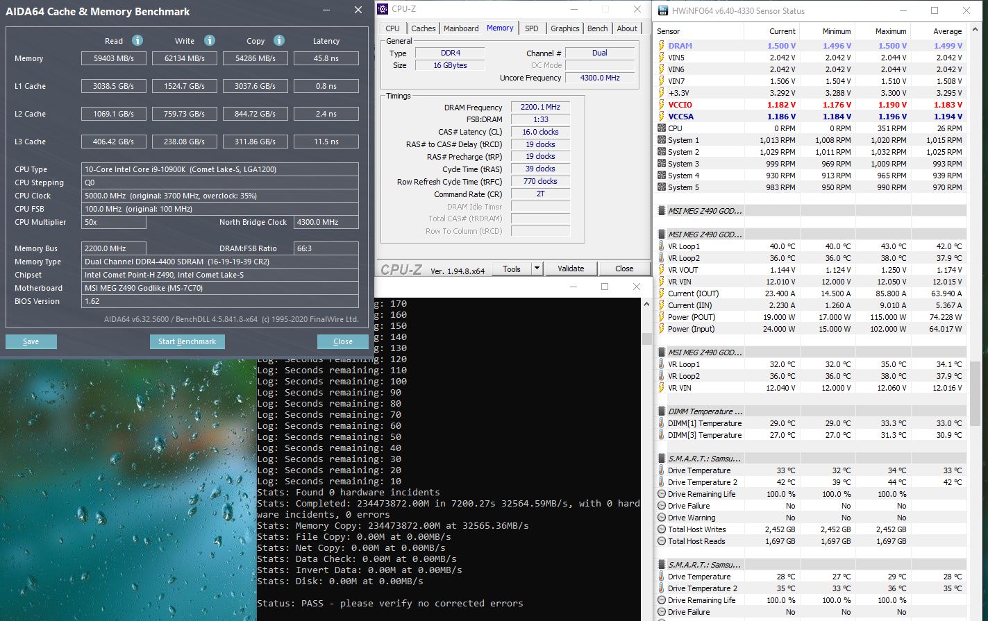The height and width of the screenshot is (621, 988).
Task: Click the first S.M.A.R.T. Samsung group icon
Action: 662,459
